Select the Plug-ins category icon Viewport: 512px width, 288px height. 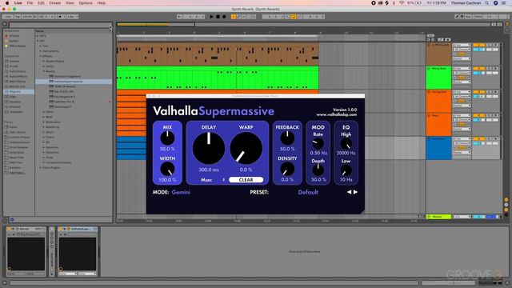click(x=6, y=92)
